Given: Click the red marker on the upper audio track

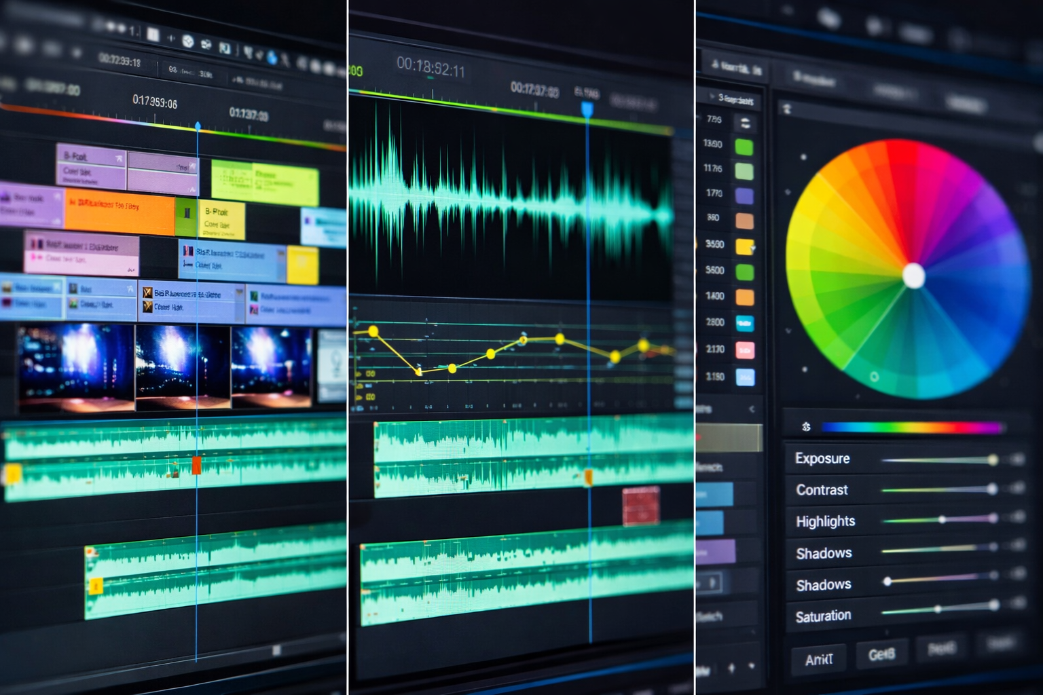Looking at the screenshot, I should (197, 465).
